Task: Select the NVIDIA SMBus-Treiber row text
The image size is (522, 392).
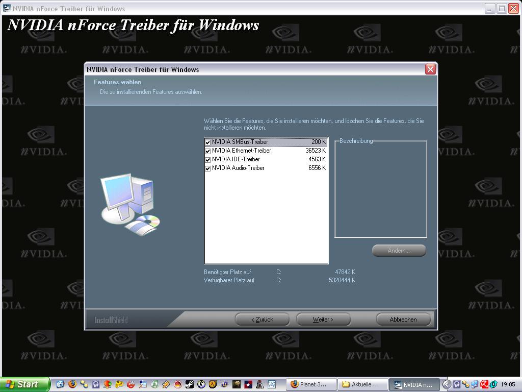Action: (240, 142)
